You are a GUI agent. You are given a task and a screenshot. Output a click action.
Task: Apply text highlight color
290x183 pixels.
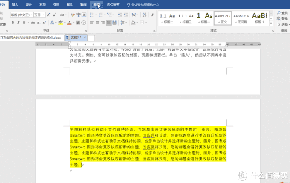point(61,23)
